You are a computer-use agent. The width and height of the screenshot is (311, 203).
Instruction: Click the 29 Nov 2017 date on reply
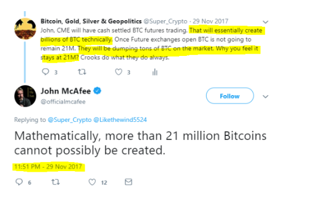point(211,21)
